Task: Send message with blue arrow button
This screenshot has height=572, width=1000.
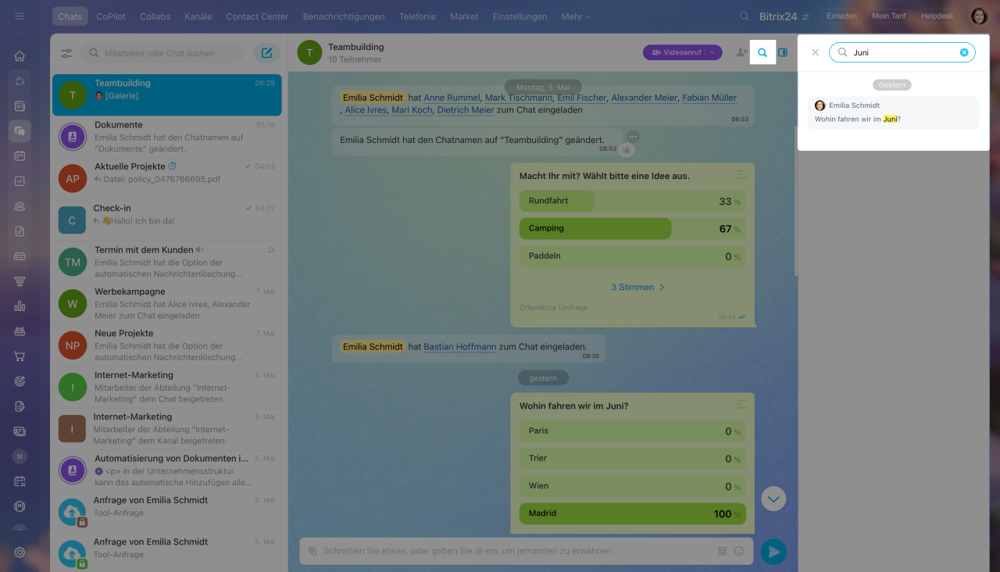Action: 773,552
